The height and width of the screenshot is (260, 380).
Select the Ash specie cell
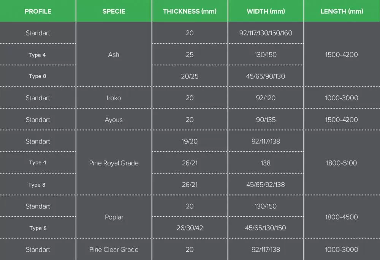click(x=114, y=55)
